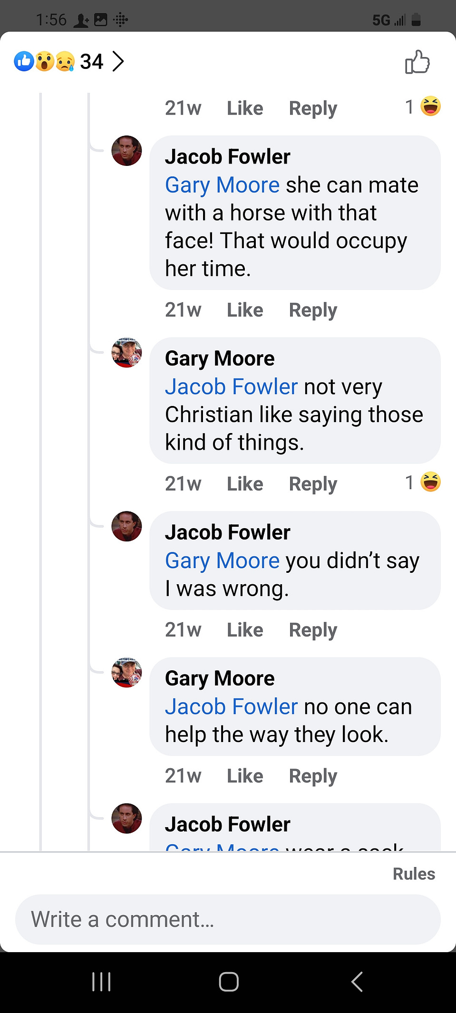Tap the thumbs-up like icon at top right
The width and height of the screenshot is (456, 1013).
(x=417, y=62)
